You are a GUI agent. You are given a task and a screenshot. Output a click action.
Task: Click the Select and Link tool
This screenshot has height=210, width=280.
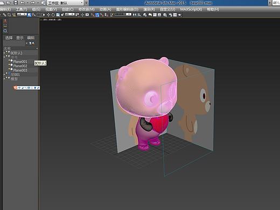point(4,15)
